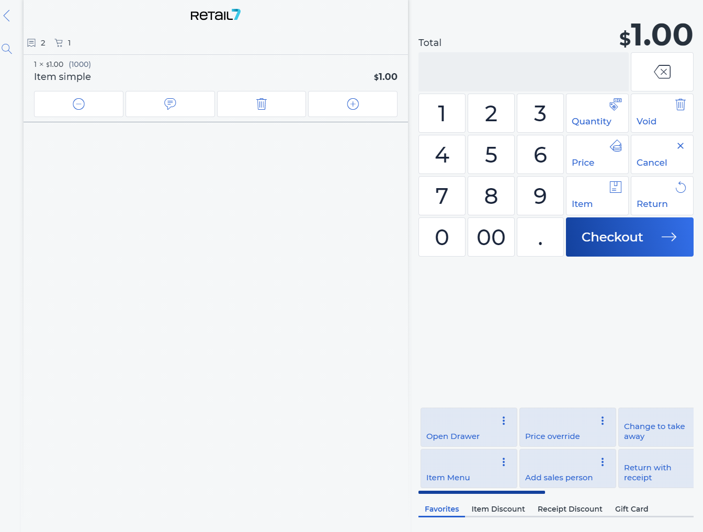Screen dimensions: 703x532
Task: Switch to the Gift Card tab
Action: coord(631,509)
